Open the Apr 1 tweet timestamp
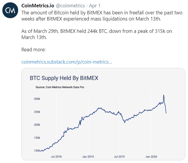Viewport: 188px width, 163px height. click(x=95, y=6)
